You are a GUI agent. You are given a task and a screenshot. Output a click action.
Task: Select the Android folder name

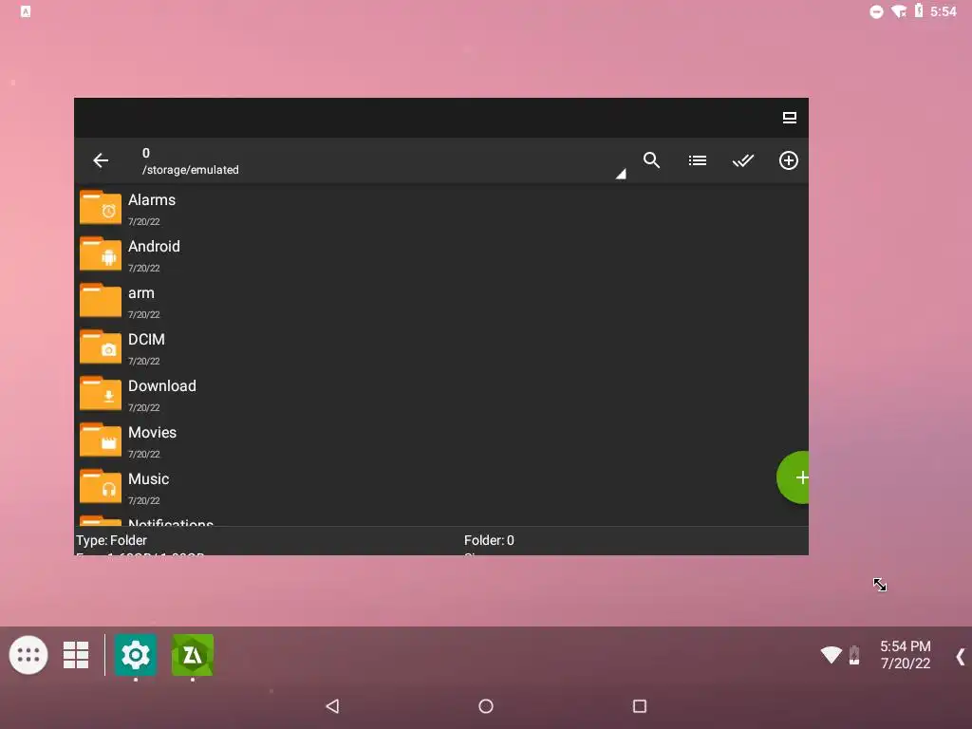155,246
